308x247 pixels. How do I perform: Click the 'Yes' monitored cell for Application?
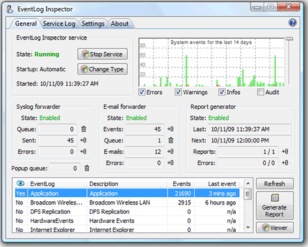pos(20,194)
